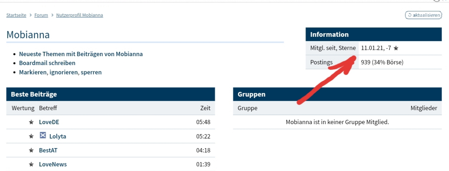Click the Zeit column header
The image size is (449, 171).
[205, 108]
